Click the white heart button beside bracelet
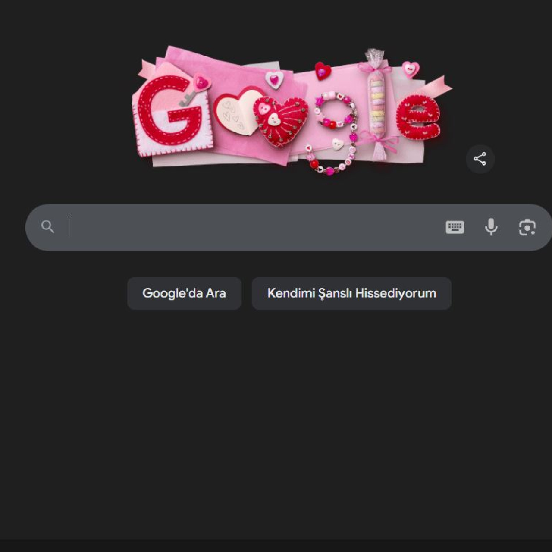This screenshot has height=552, width=552. (338, 144)
